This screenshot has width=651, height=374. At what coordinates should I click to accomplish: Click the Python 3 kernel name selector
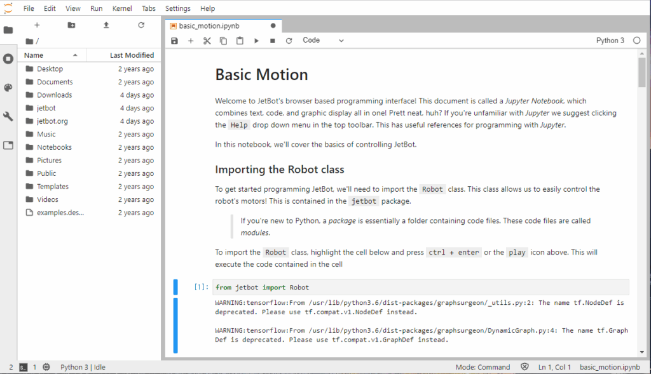(610, 41)
